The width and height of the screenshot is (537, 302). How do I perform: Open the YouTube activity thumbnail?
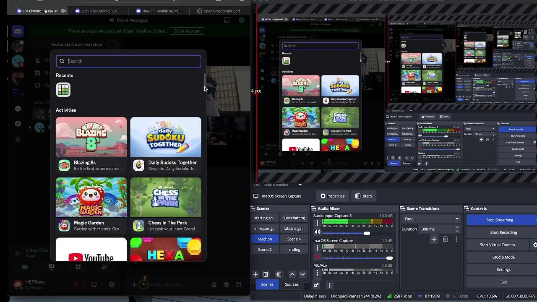[91, 250]
